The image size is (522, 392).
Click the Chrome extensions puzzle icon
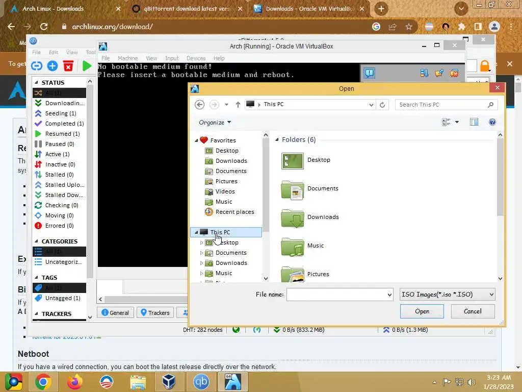click(x=461, y=27)
